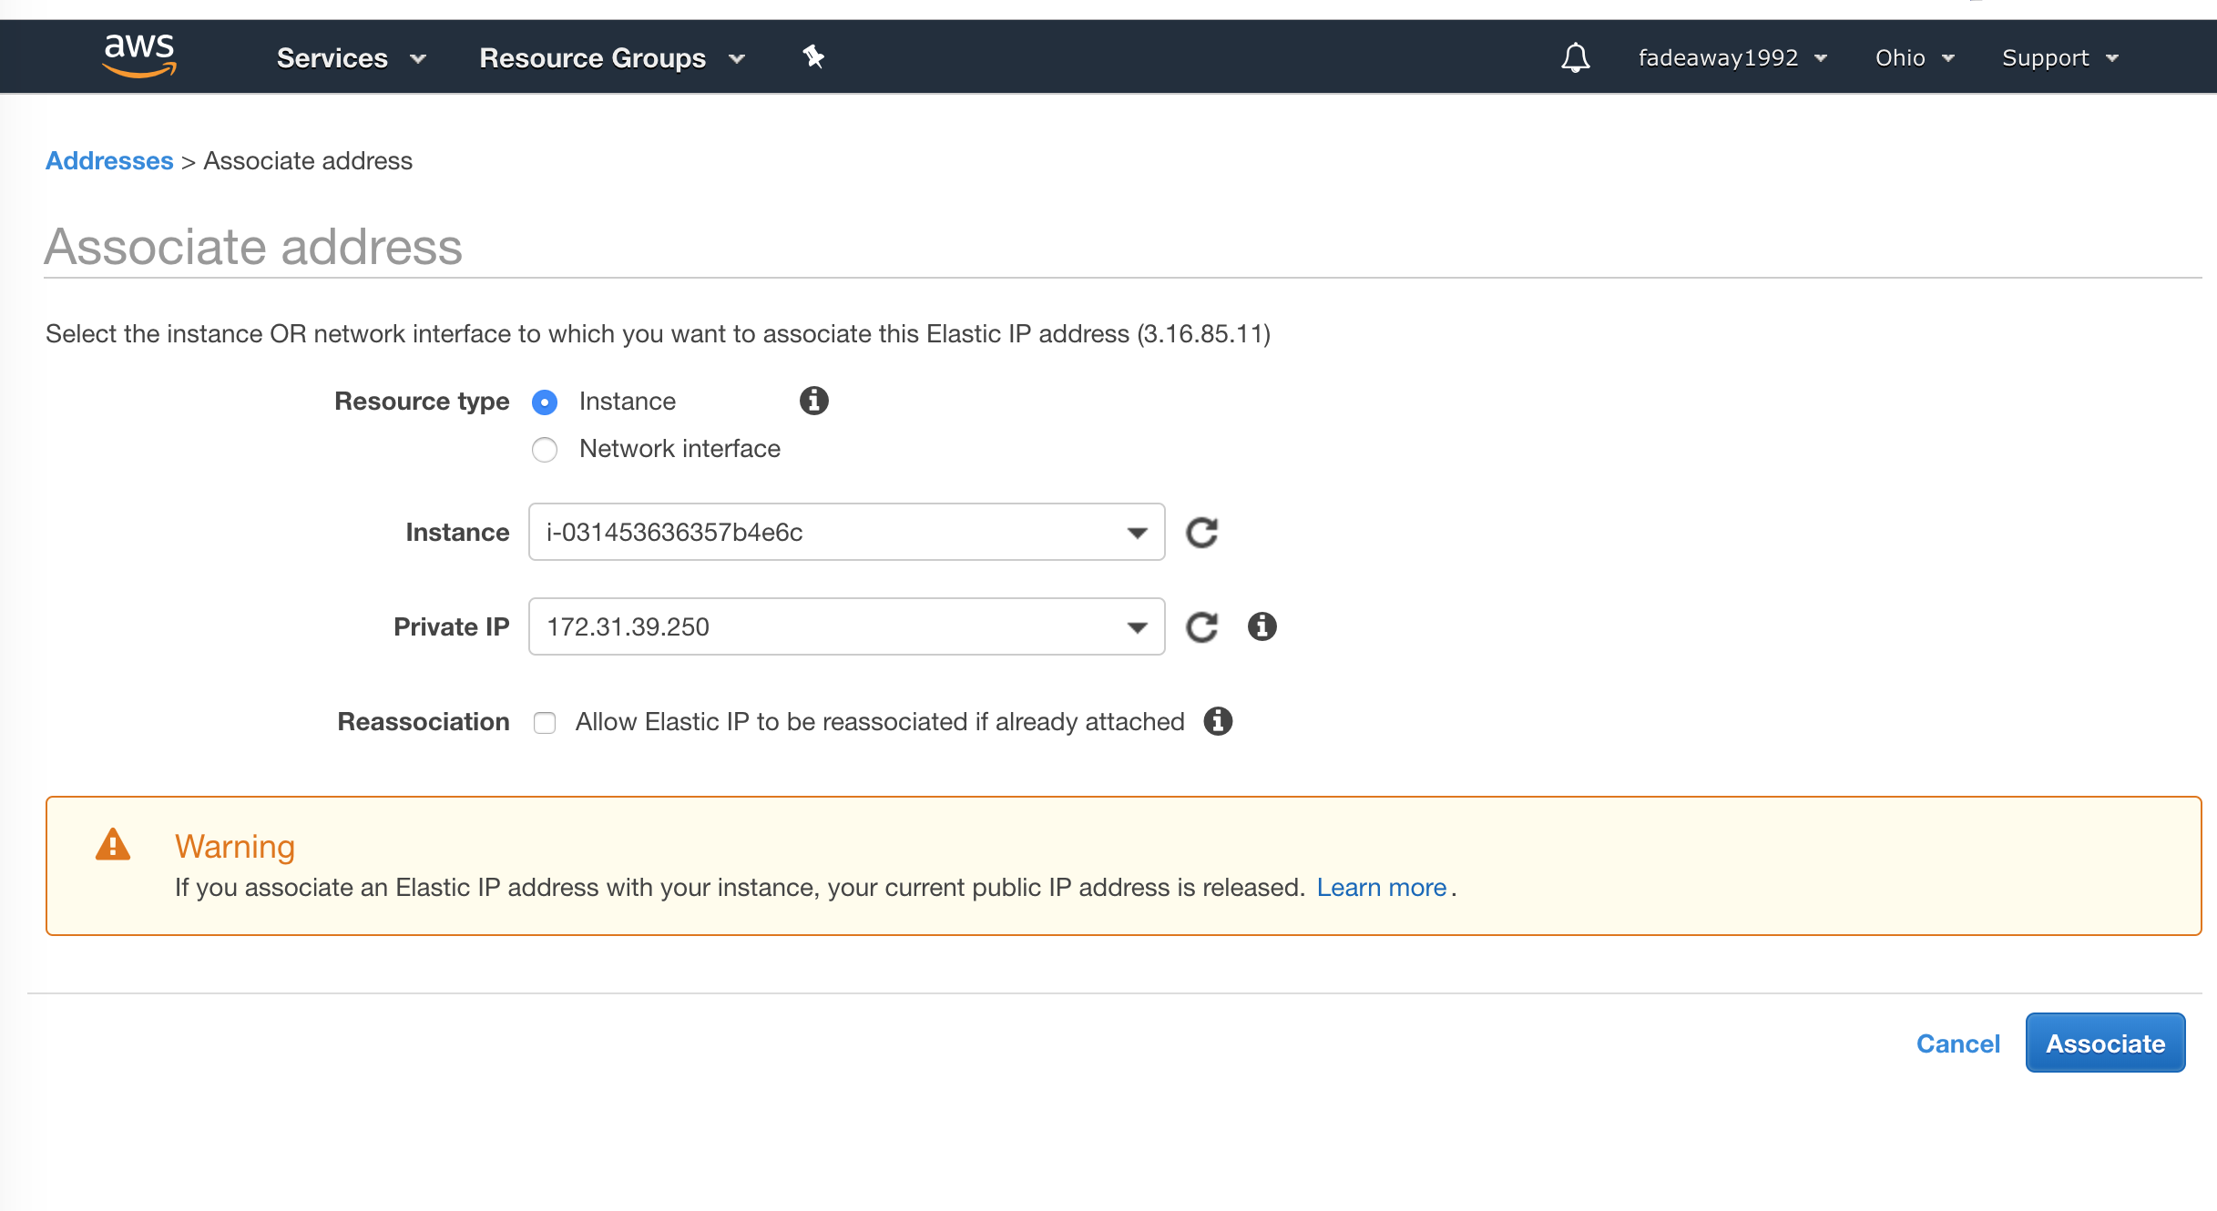Select the Network interface radio button
This screenshot has height=1211, width=2217.
point(545,450)
